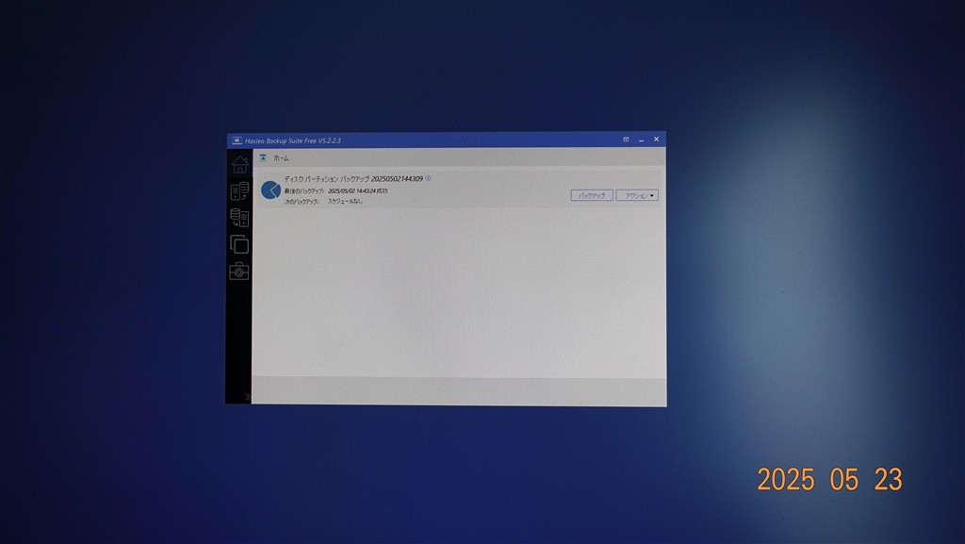Open the Clone section in the sidebar

click(x=239, y=244)
